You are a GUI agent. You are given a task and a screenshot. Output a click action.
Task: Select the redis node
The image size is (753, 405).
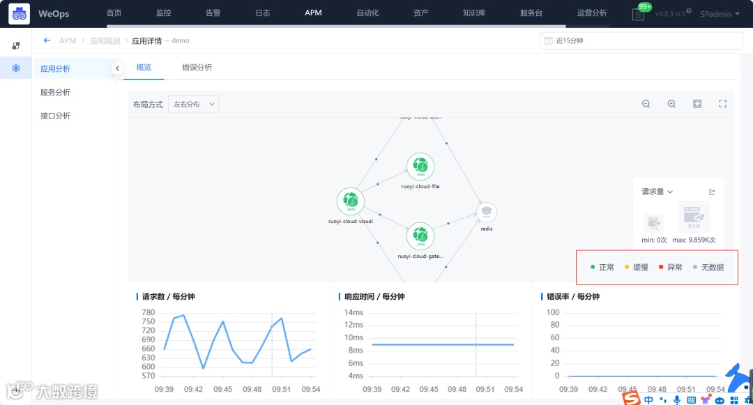tap(487, 212)
